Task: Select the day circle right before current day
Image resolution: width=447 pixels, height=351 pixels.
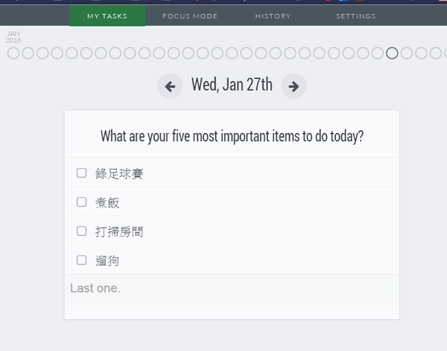Action: pos(378,54)
